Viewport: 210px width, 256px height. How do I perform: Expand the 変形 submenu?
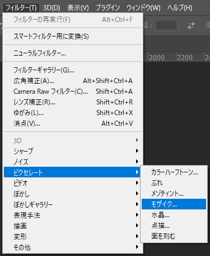(72, 236)
